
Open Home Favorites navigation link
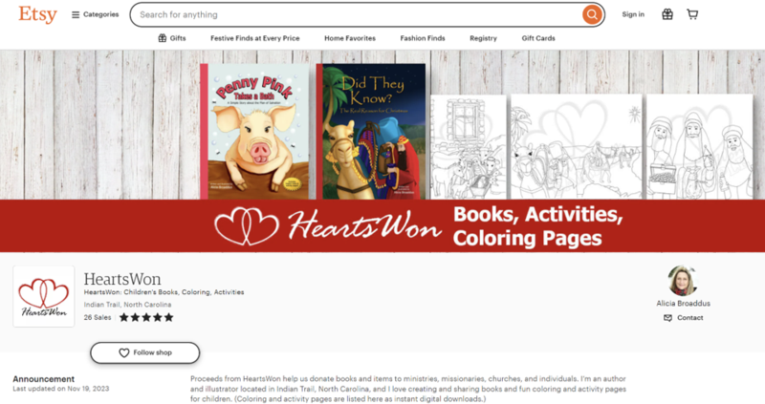pyautogui.click(x=350, y=38)
